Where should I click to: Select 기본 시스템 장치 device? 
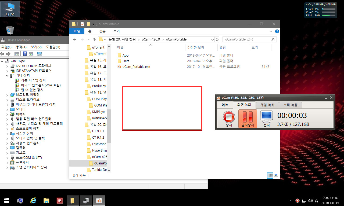point(33,80)
